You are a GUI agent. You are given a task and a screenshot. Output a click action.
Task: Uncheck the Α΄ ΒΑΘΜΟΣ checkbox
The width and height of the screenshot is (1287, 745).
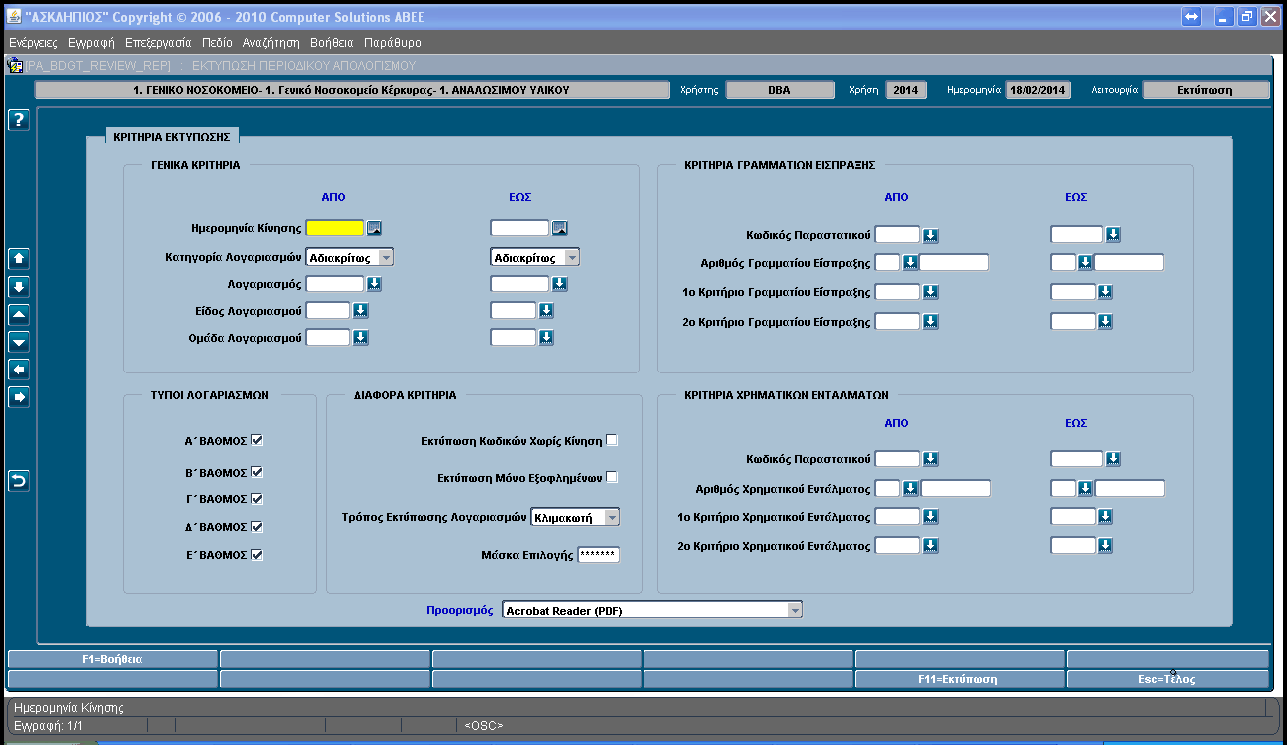257,440
